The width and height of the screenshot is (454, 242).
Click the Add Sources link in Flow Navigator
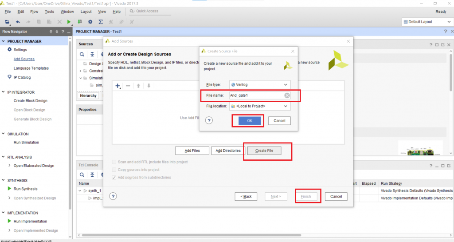[24, 59]
